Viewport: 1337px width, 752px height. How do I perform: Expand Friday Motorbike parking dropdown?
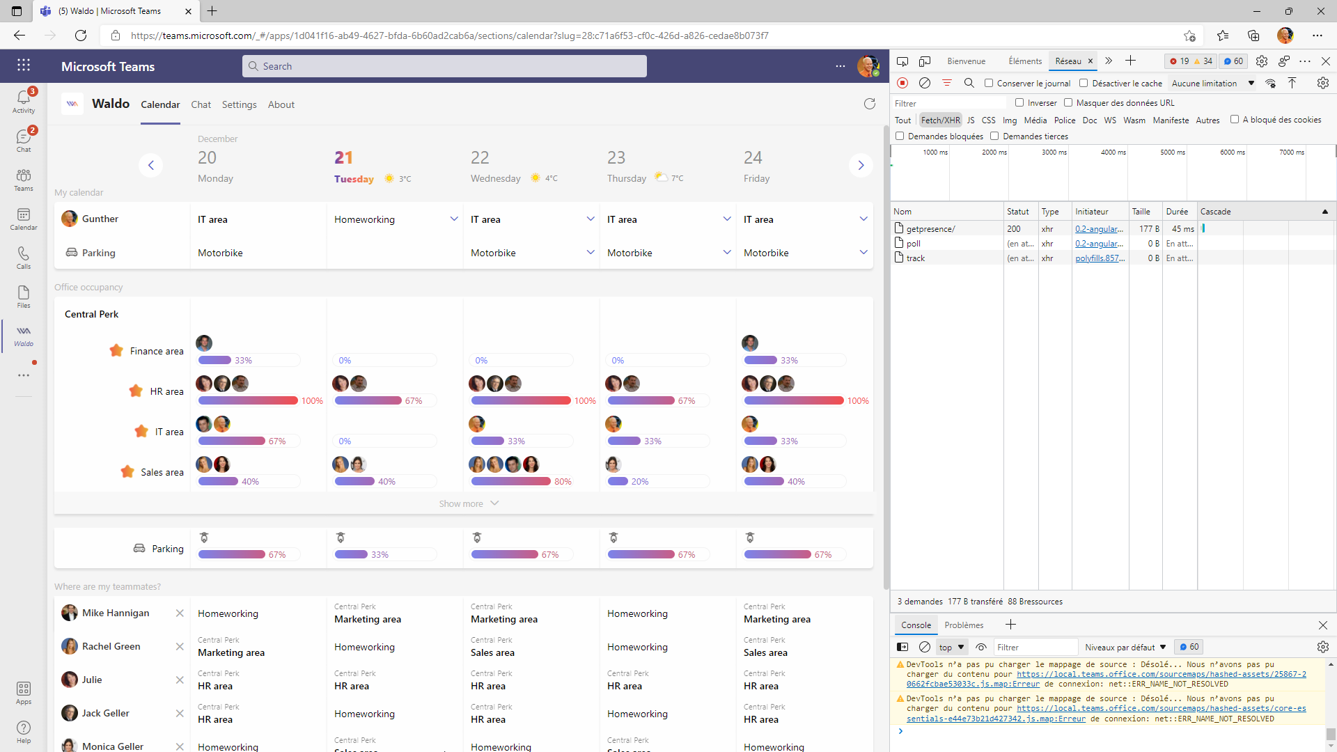point(863,252)
